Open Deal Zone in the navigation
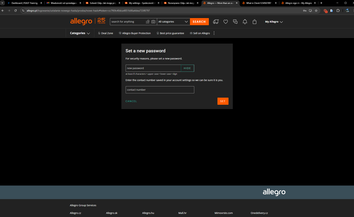 [x=106, y=33]
